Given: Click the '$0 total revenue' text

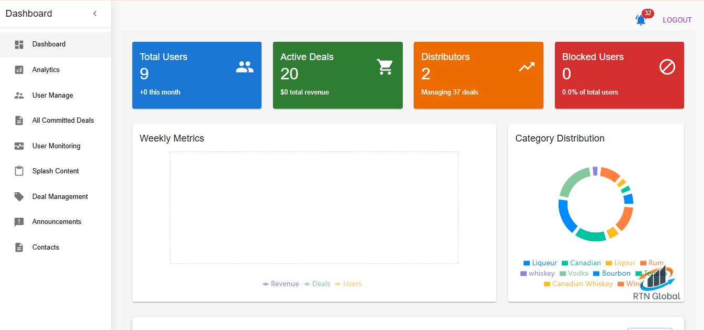Looking at the screenshot, I should (x=305, y=92).
